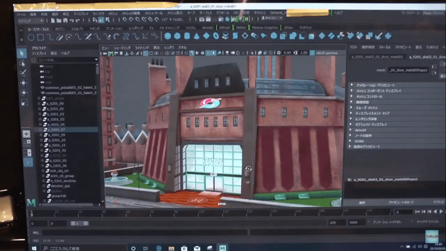The image size is (446, 251).
Task: Activate the Scale tool in toolbox
Action: (x=24, y=102)
